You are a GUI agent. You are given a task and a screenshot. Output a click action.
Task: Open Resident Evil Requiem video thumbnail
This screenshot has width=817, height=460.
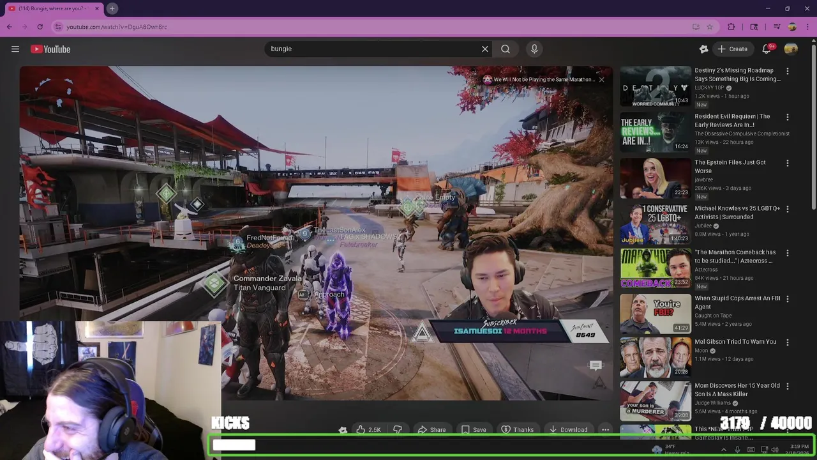(656, 132)
